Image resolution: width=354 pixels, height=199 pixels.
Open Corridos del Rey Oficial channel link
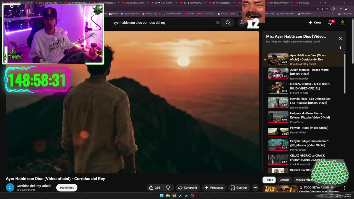[x=34, y=186]
